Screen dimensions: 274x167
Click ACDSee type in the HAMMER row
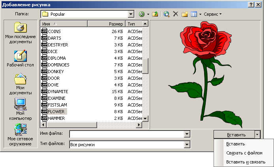tap(135, 118)
